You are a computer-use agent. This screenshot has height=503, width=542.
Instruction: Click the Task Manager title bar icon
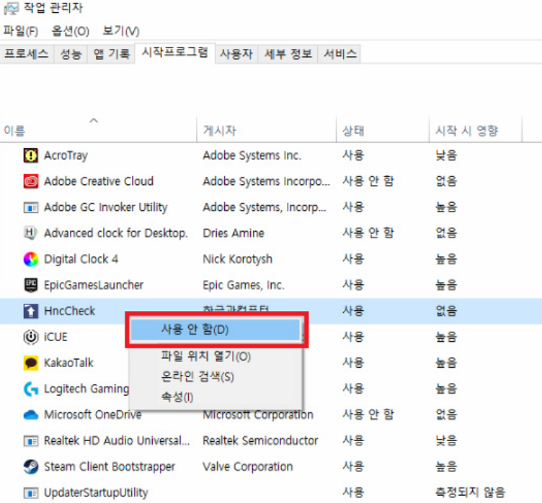(11, 9)
